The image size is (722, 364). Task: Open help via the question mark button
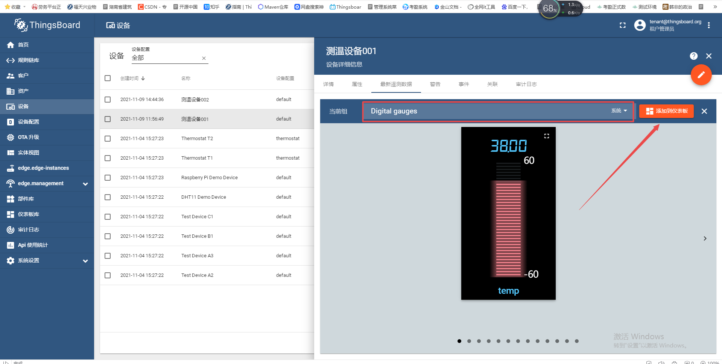(693, 56)
